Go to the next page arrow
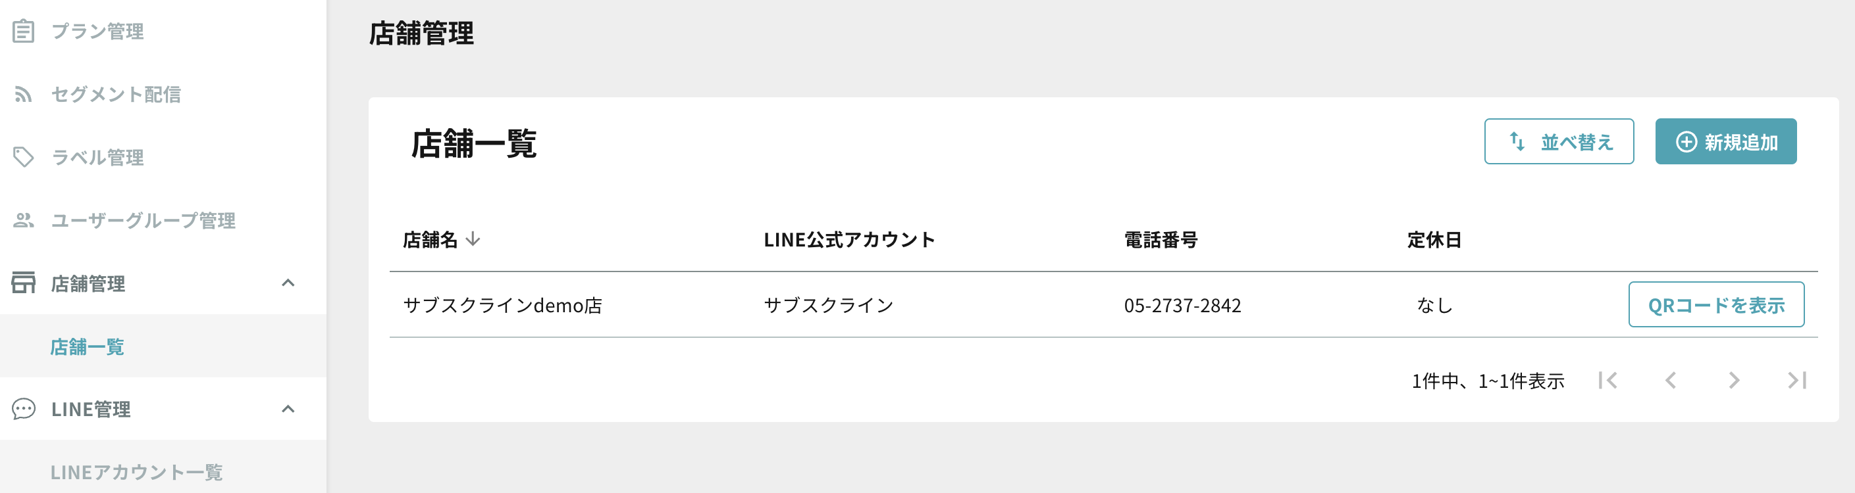 coord(1734,380)
